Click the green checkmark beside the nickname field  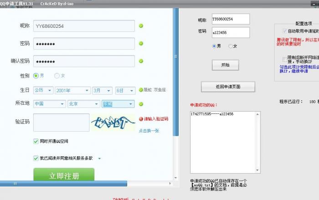click(x=141, y=26)
